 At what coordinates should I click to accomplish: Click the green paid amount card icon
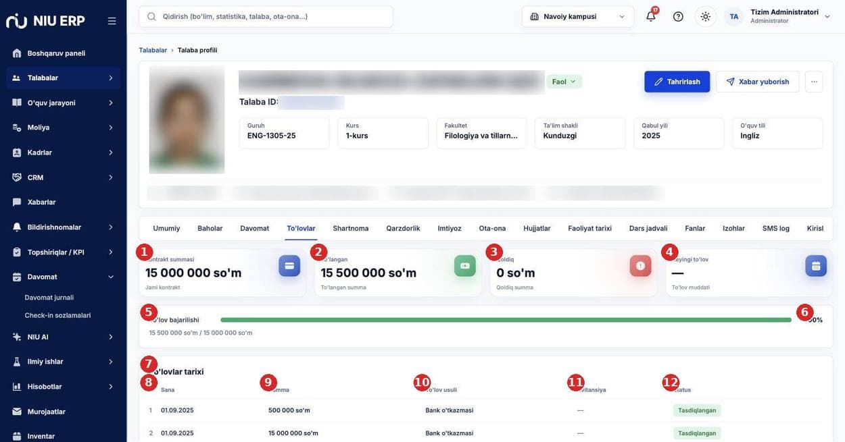click(465, 266)
